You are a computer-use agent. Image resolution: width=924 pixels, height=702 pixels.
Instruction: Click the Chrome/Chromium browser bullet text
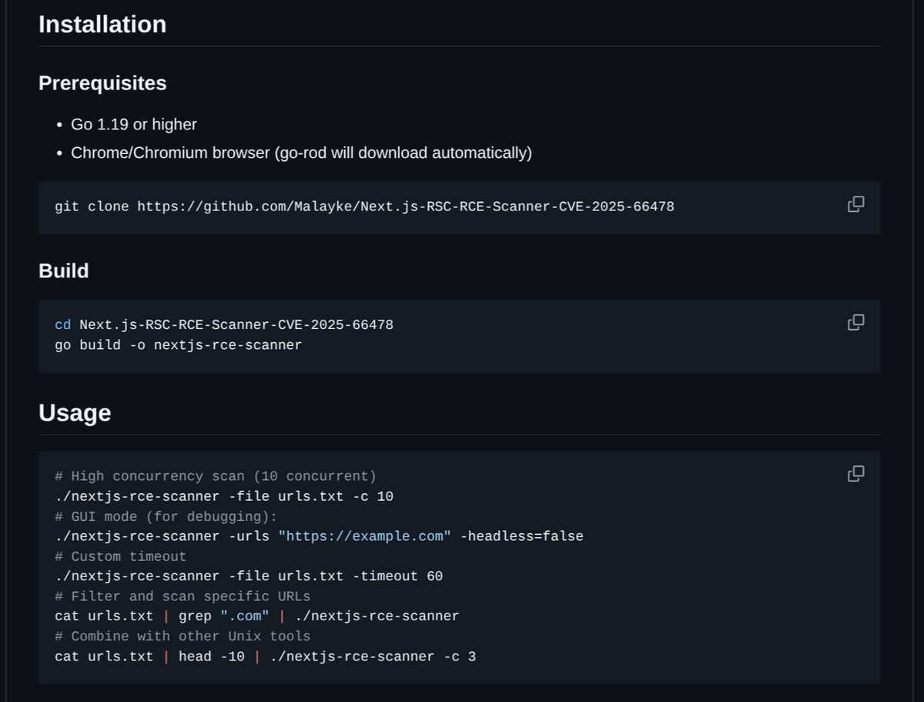pos(301,153)
